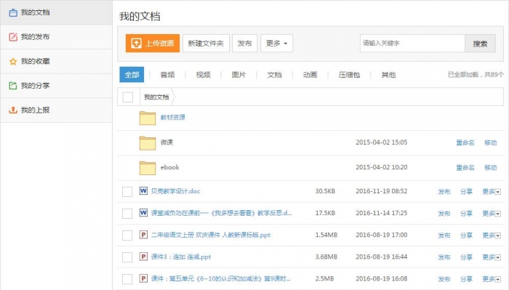Image resolution: width=509 pixels, height=290 pixels.
Task: Select the 全部 filter tab
Action: (132, 75)
